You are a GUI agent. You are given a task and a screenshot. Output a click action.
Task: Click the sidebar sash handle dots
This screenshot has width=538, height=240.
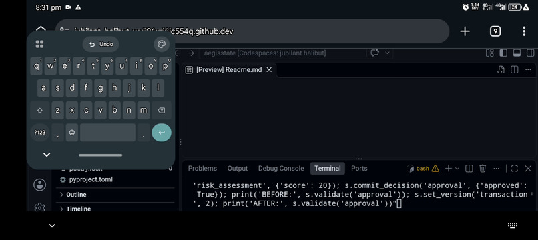[180, 141]
